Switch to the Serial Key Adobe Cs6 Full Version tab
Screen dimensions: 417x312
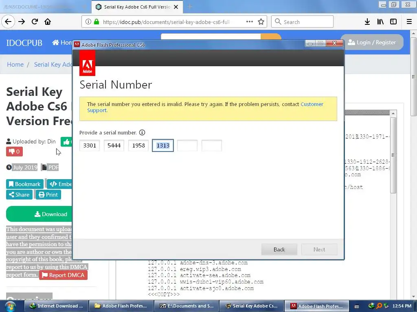(137, 7)
